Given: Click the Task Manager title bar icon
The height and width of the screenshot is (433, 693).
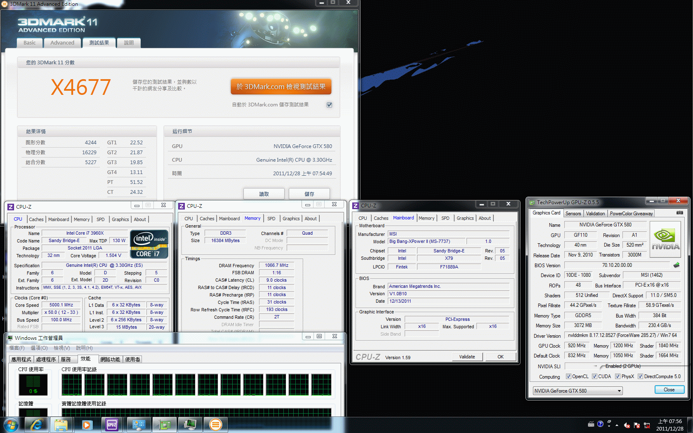Looking at the screenshot, I should click(10, 338).
